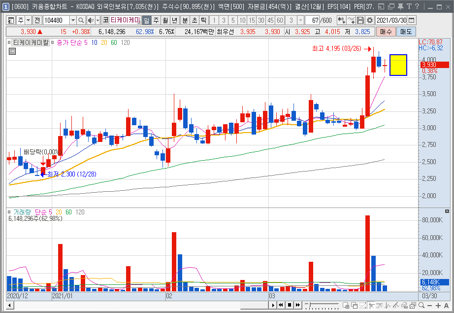Click the window layout icon in the title bar
Viewport: 454px width, 313px height.
(381, 6)
